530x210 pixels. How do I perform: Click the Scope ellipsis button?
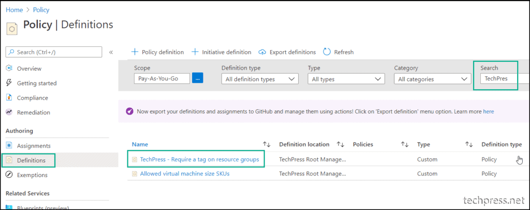click(198, 78)
